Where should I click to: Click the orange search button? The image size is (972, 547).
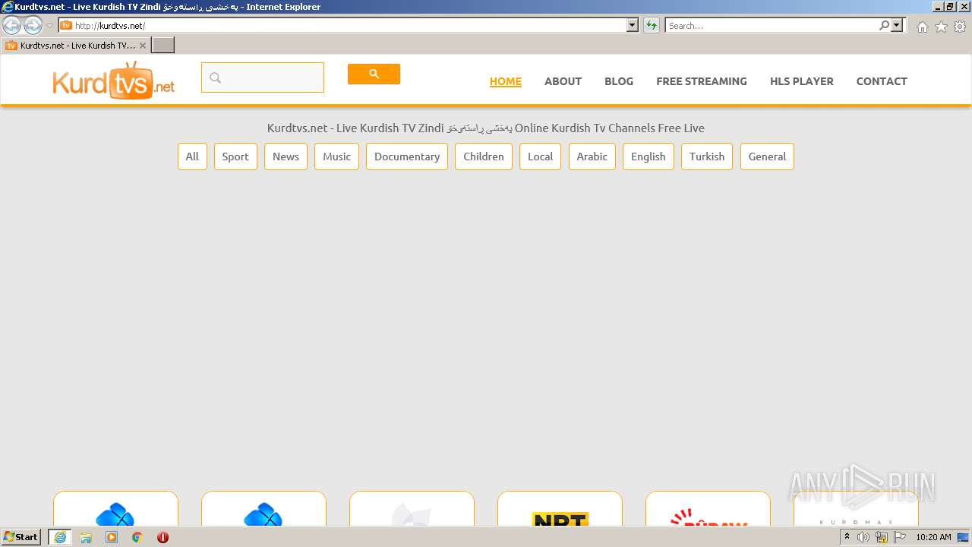(374, 74)
